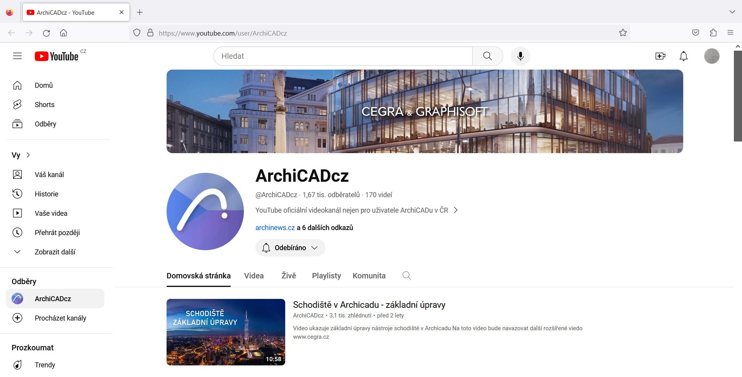Play the Schodiště základní úpravy thumbnail
742x377 pixels.
tap(226, 332)
